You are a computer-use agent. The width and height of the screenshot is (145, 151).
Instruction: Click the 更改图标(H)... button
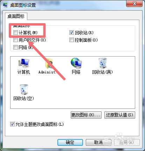coord(86,115)
